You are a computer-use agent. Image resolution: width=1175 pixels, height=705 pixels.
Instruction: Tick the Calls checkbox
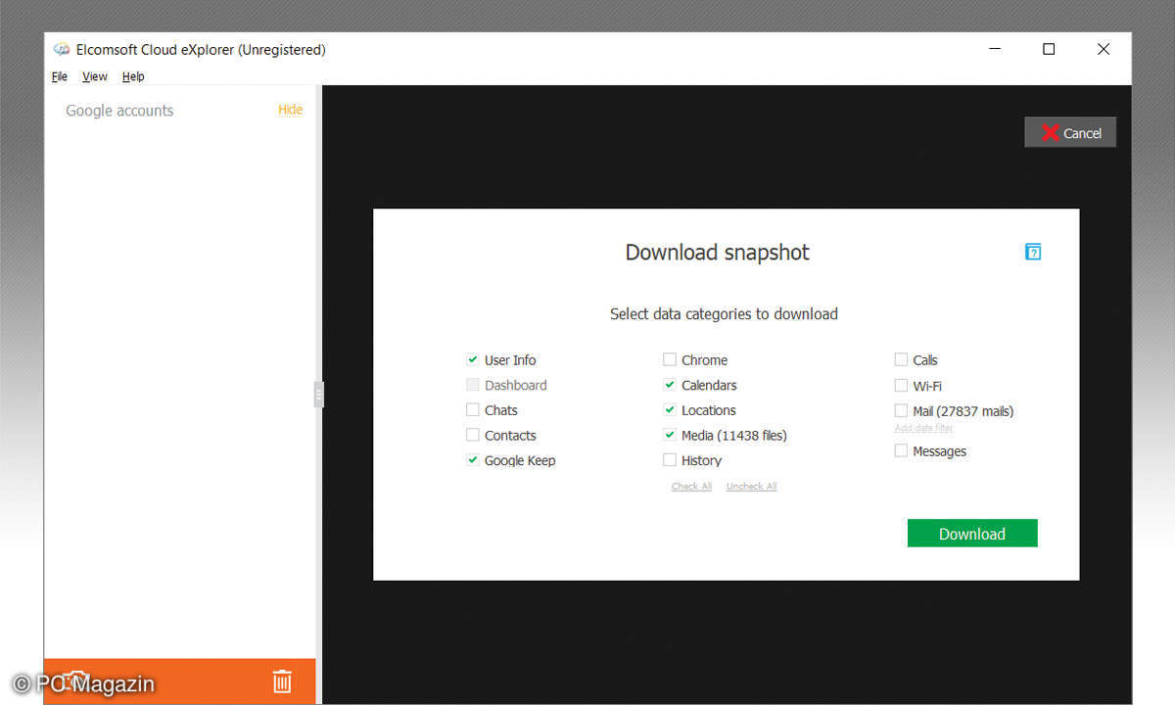pos(901,359)
